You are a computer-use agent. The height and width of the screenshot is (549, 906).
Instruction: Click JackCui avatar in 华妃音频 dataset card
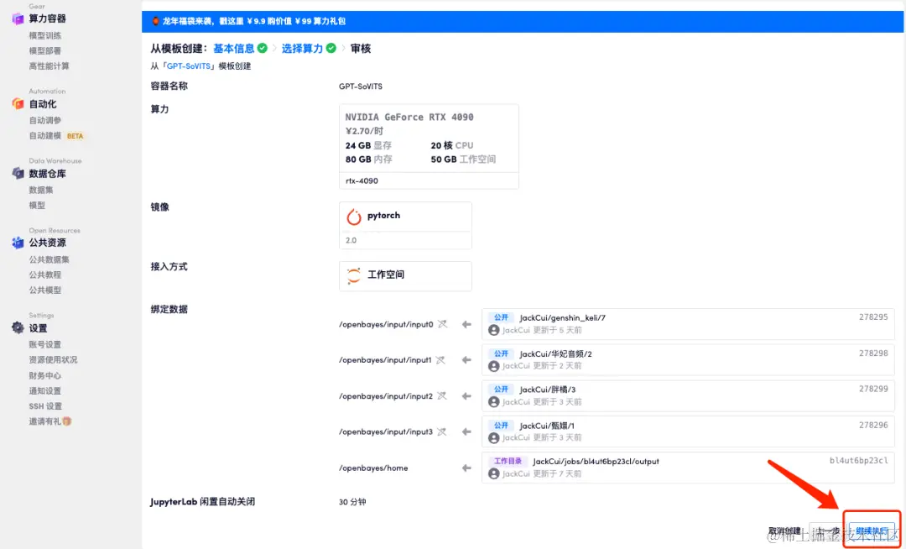pyautogui.click(x=493, y=366)
